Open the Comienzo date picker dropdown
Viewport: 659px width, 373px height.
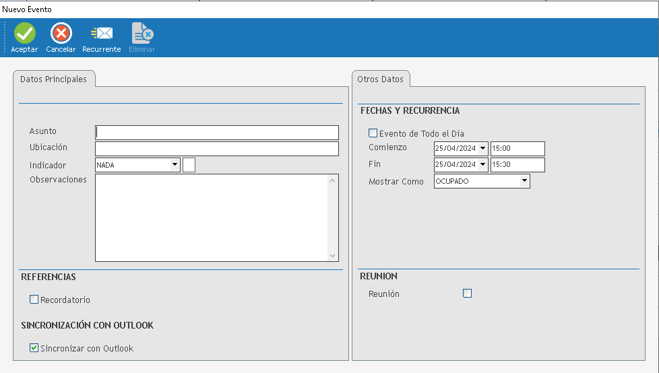click(x=482, y=149)
